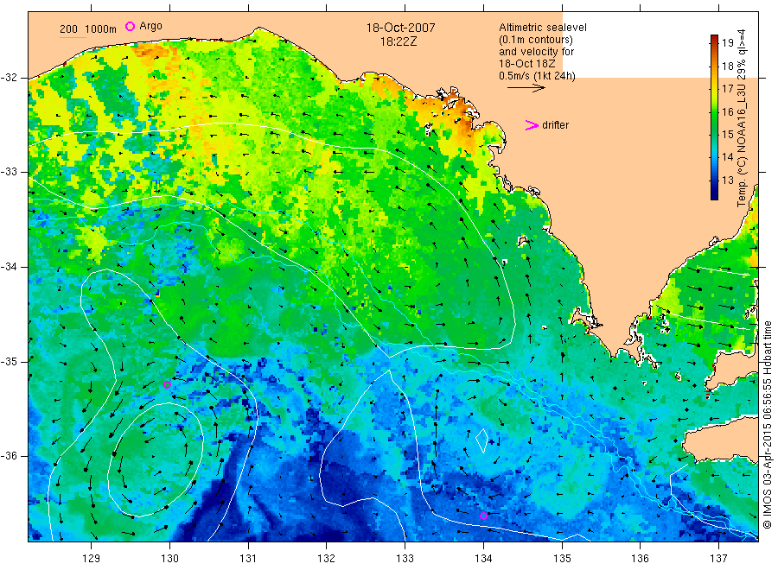Click the color bar tick label 16

[727, 111]
